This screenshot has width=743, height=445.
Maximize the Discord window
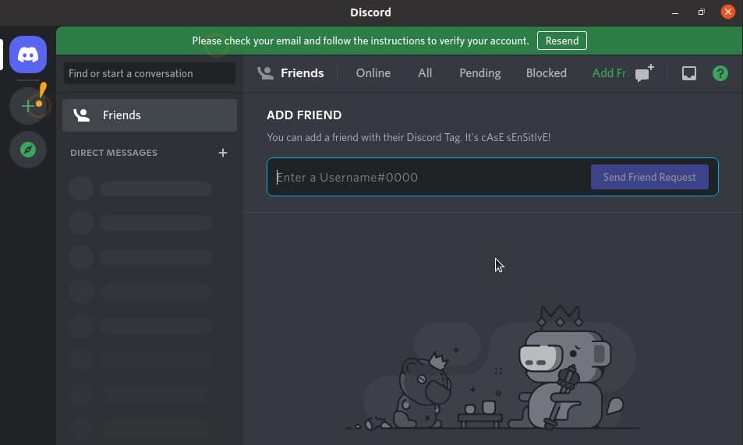(702, 12)
